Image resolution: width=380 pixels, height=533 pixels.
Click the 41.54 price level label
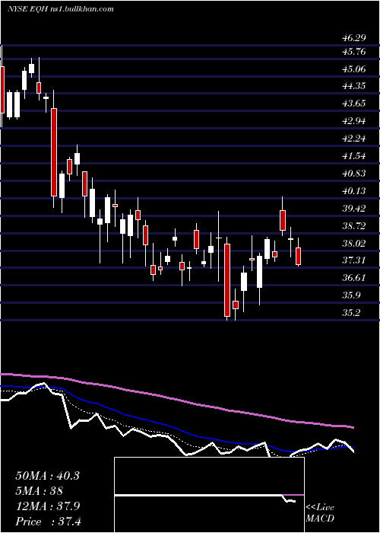pos(353,156)
